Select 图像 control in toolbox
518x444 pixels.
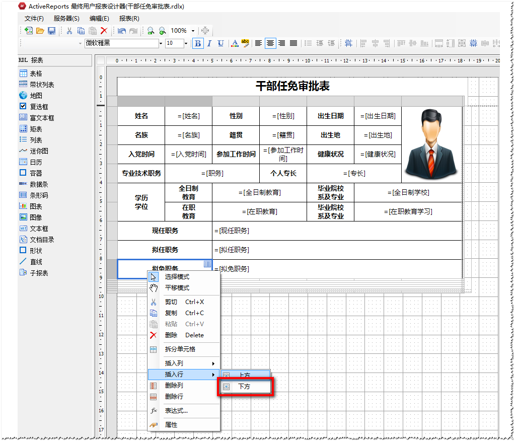coord(31,217)
